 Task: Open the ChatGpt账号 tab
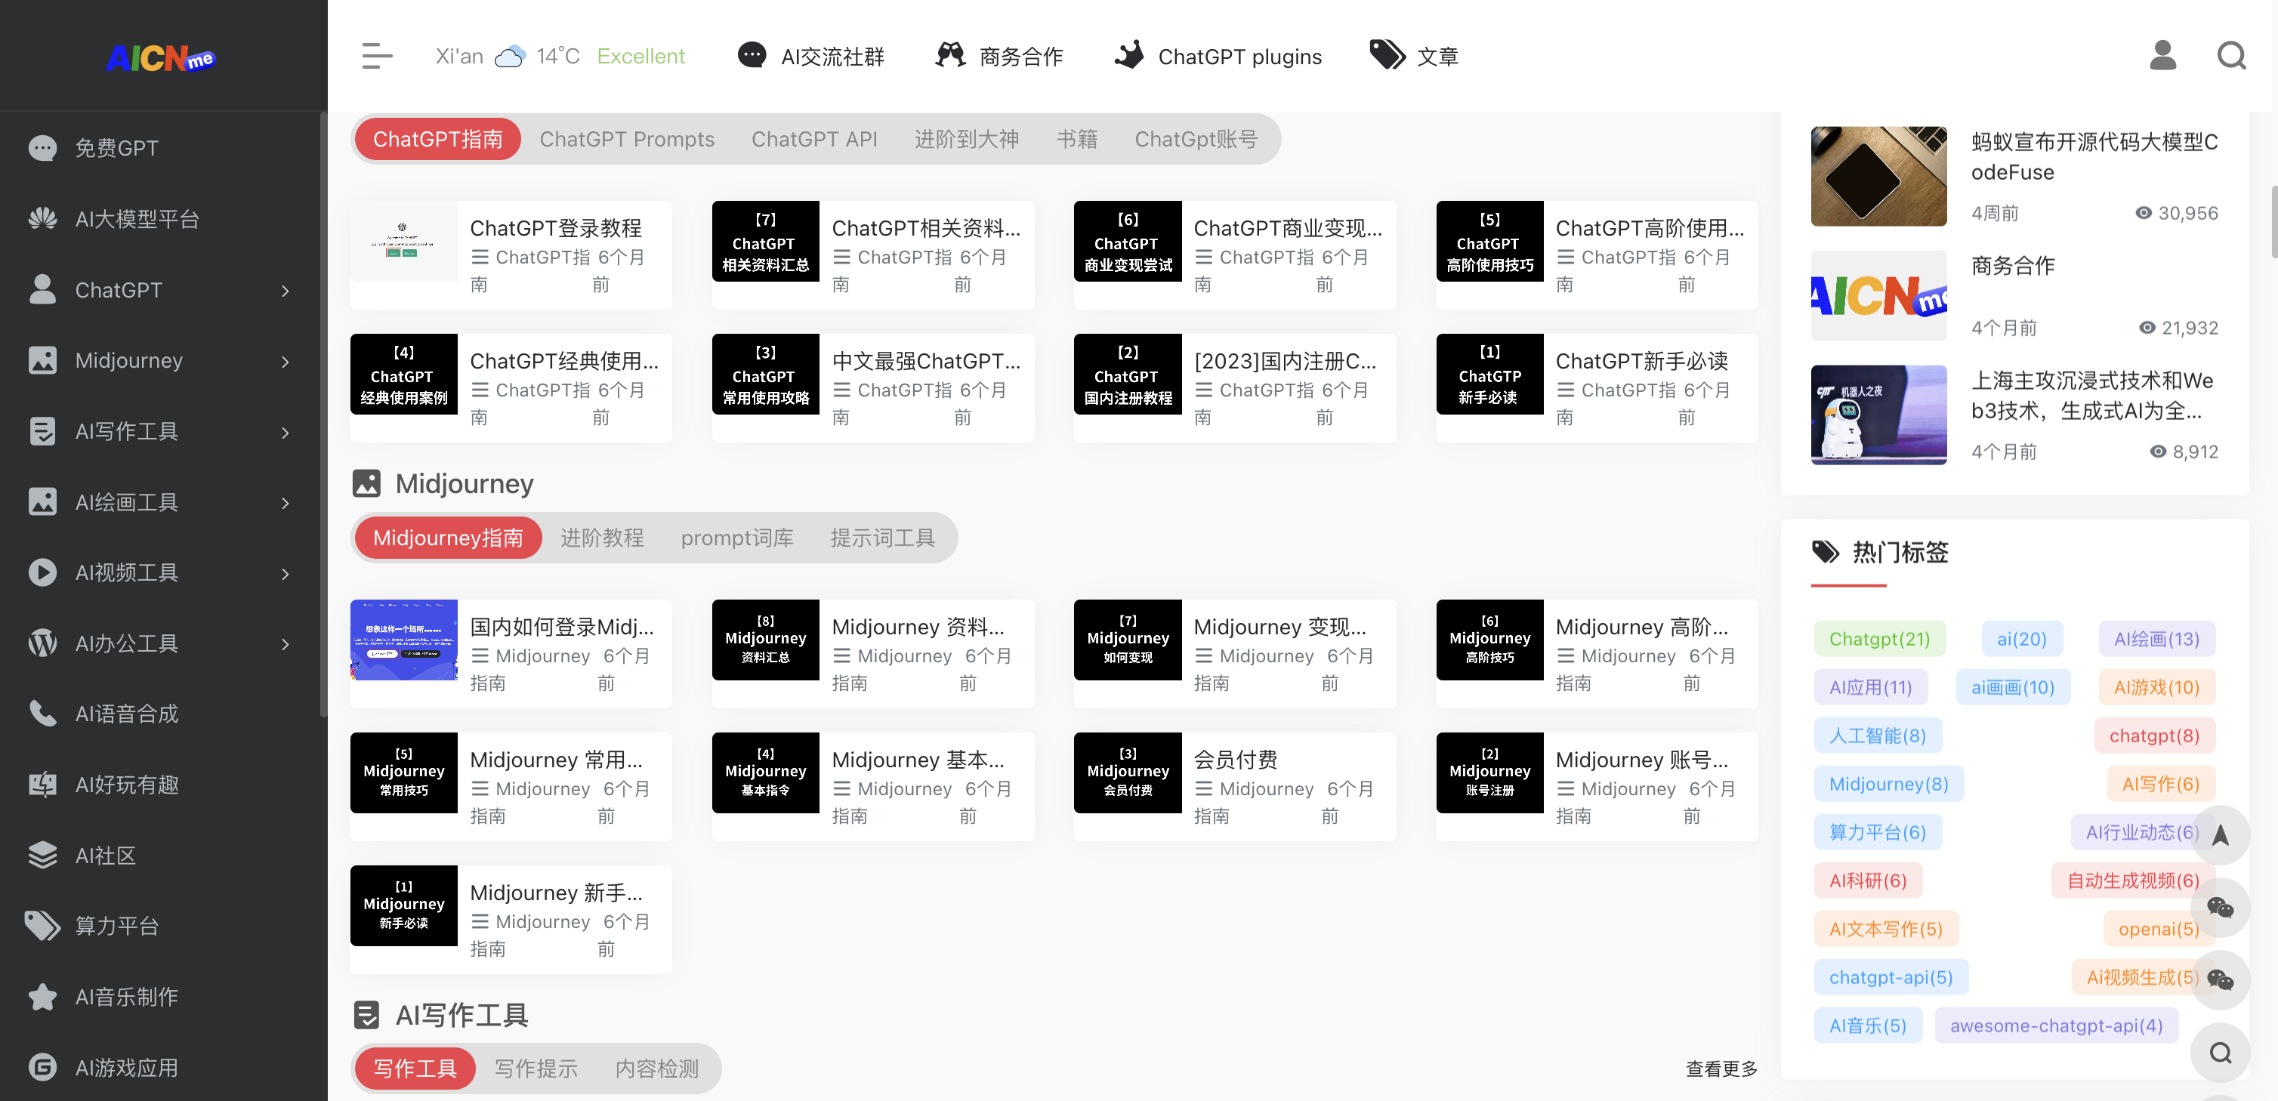coord(1196,139)
